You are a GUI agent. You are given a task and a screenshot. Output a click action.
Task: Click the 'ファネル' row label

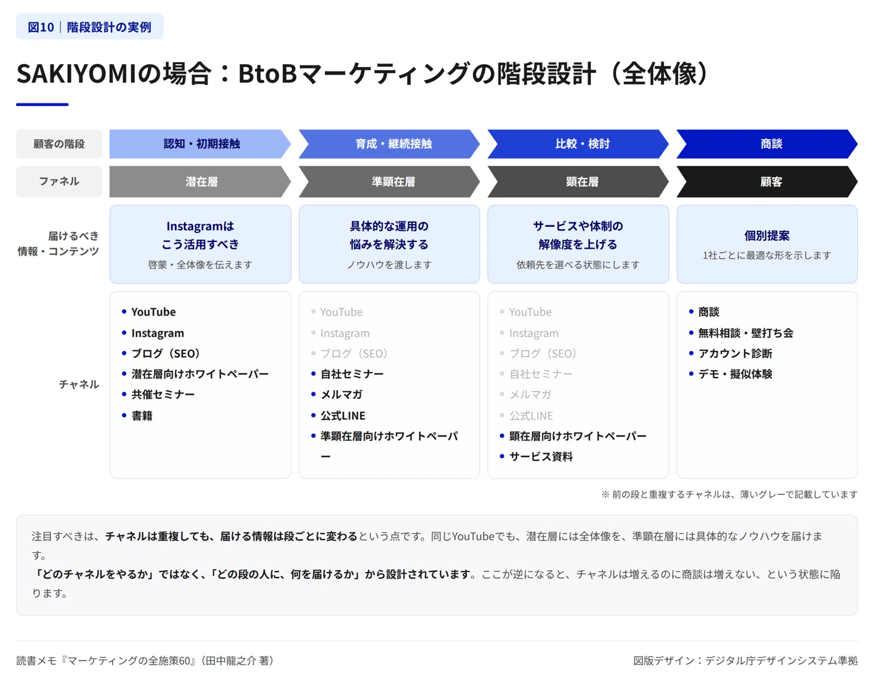click(59, 182)
